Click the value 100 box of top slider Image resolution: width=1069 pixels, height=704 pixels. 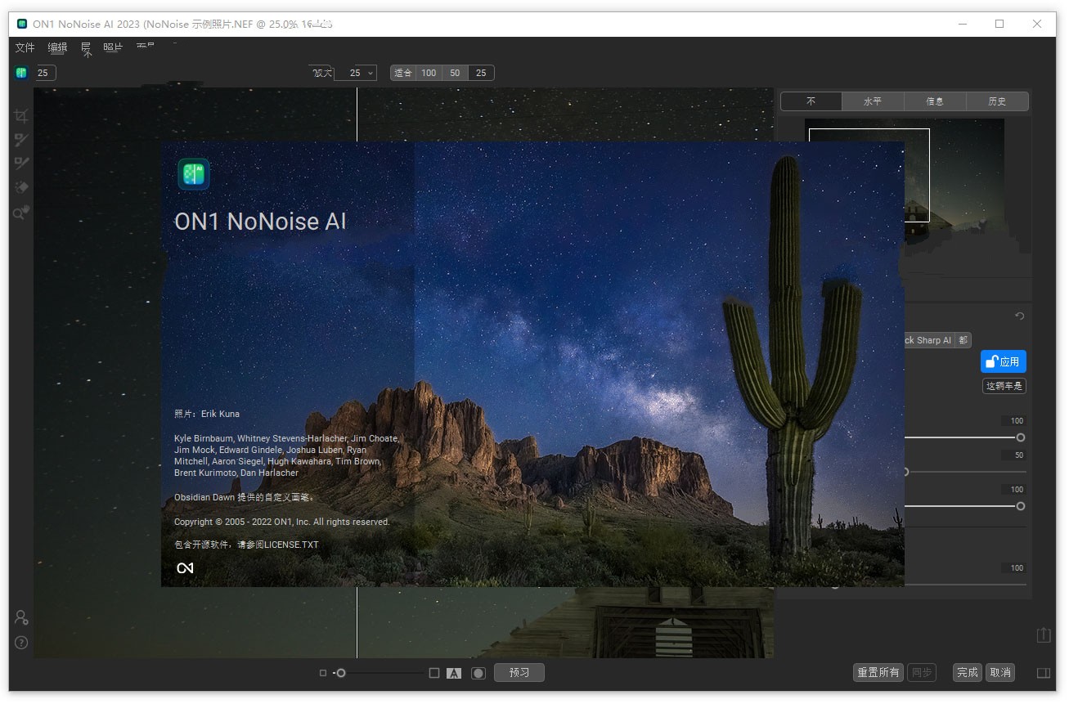(x=1013, y=421)
